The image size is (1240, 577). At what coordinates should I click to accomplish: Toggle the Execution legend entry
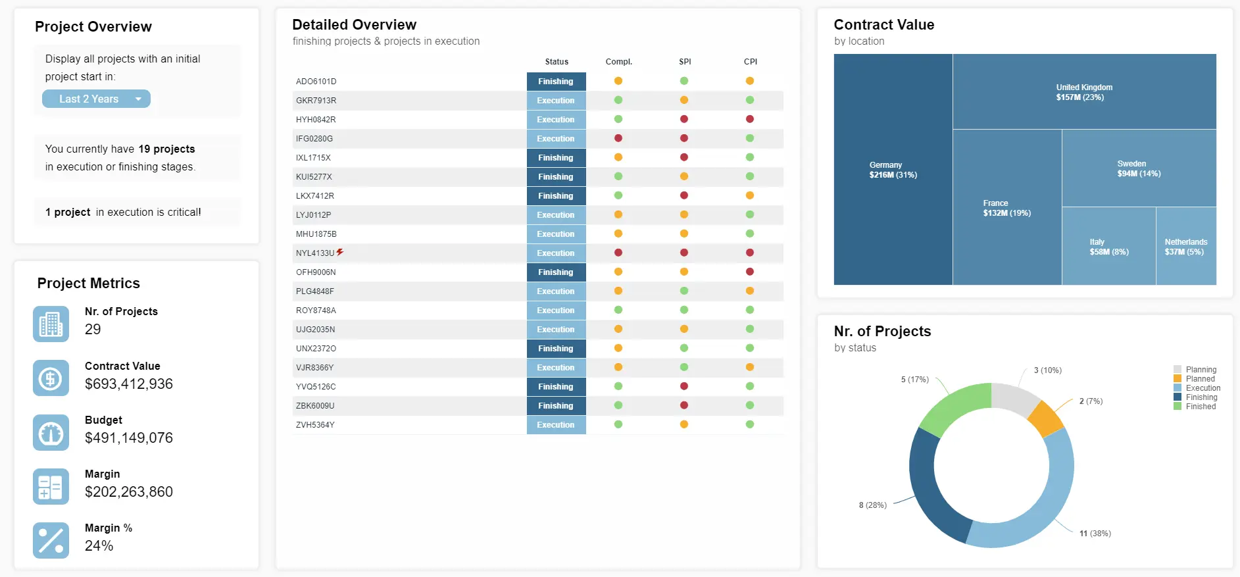click(1197, 388)
